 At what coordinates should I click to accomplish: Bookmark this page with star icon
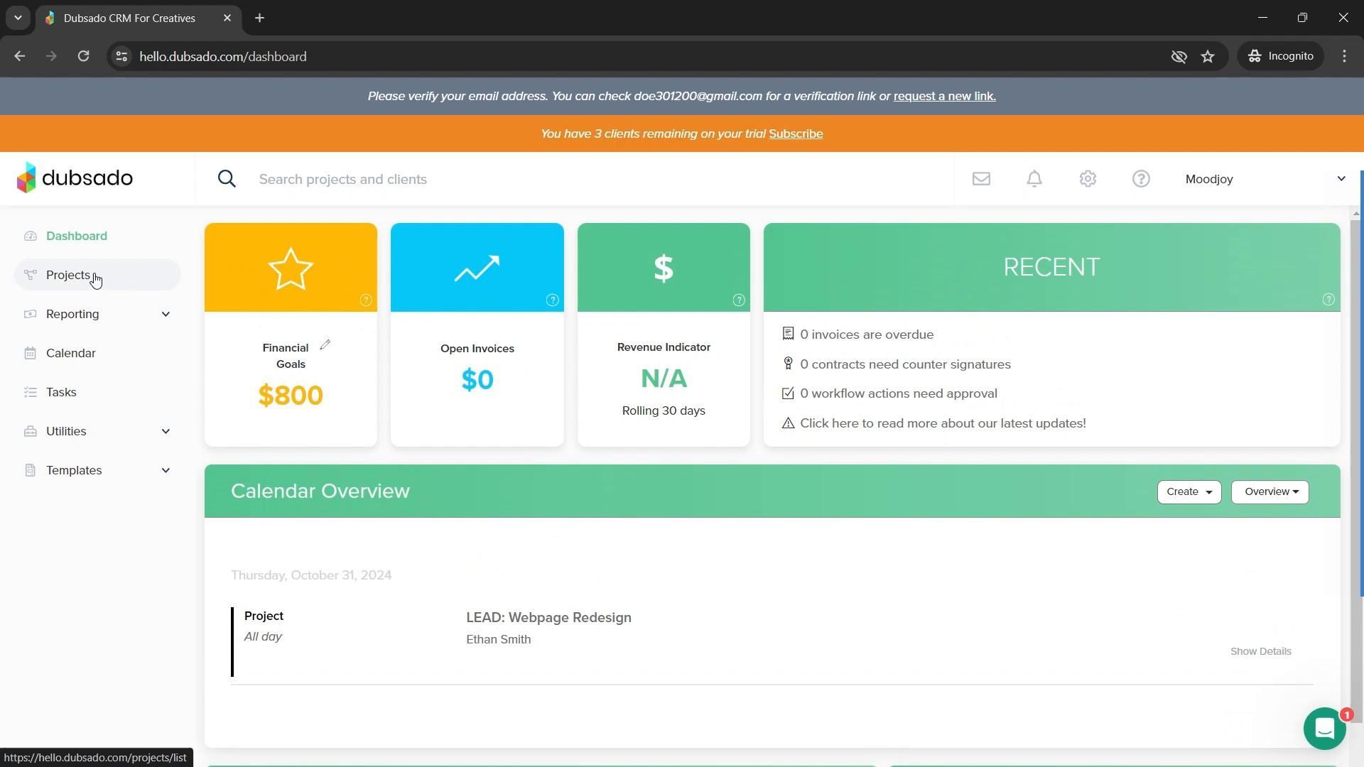pyautogui.click(x=1208, y=56)
